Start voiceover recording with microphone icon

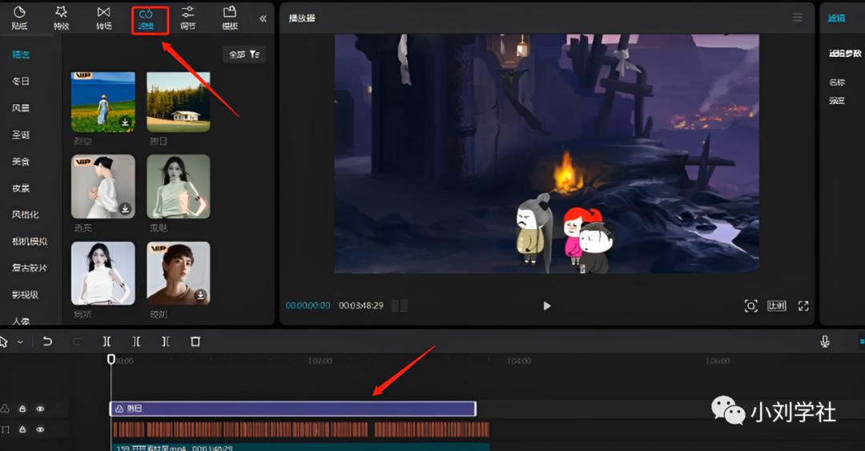click(825, 342)
